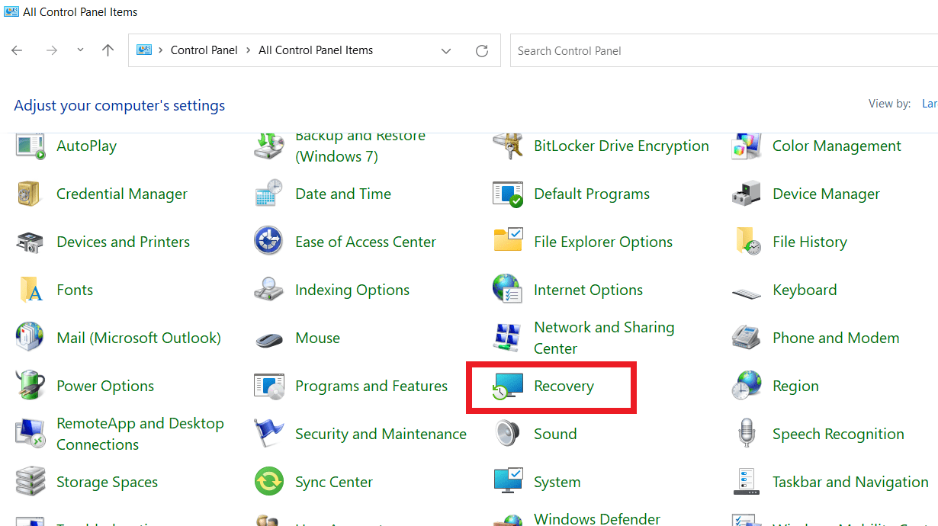938x526 pixels.
Task: Open the Recovery icon
Action: pyautogui.click(x=507, y=386)
